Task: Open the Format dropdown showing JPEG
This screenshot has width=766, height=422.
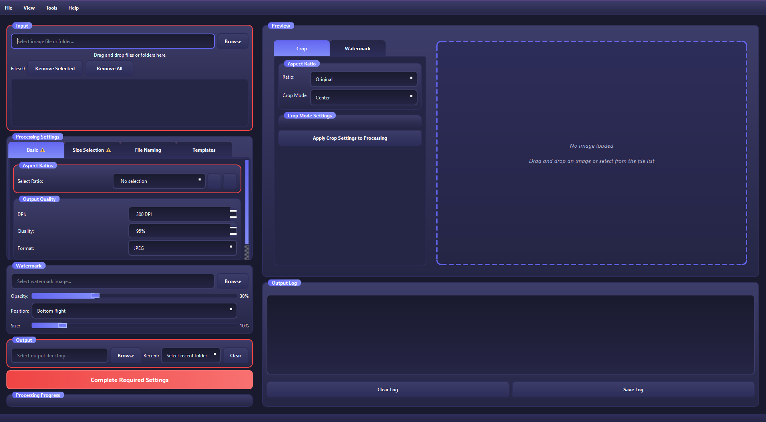Action: 182,248
